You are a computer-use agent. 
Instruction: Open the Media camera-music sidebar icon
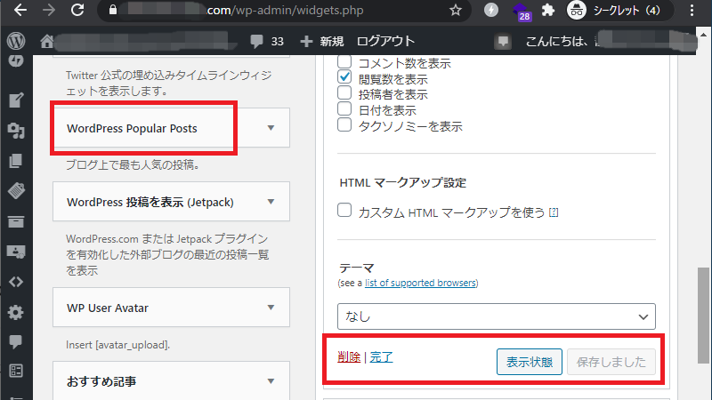coord(16,131)
